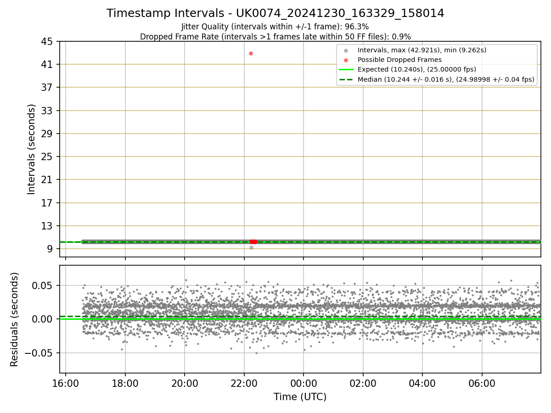This screenshot has width=551, height=413.
Task: Click the Dropped Frame Rate 0.9% subtitle line
Action: [275, 36]
